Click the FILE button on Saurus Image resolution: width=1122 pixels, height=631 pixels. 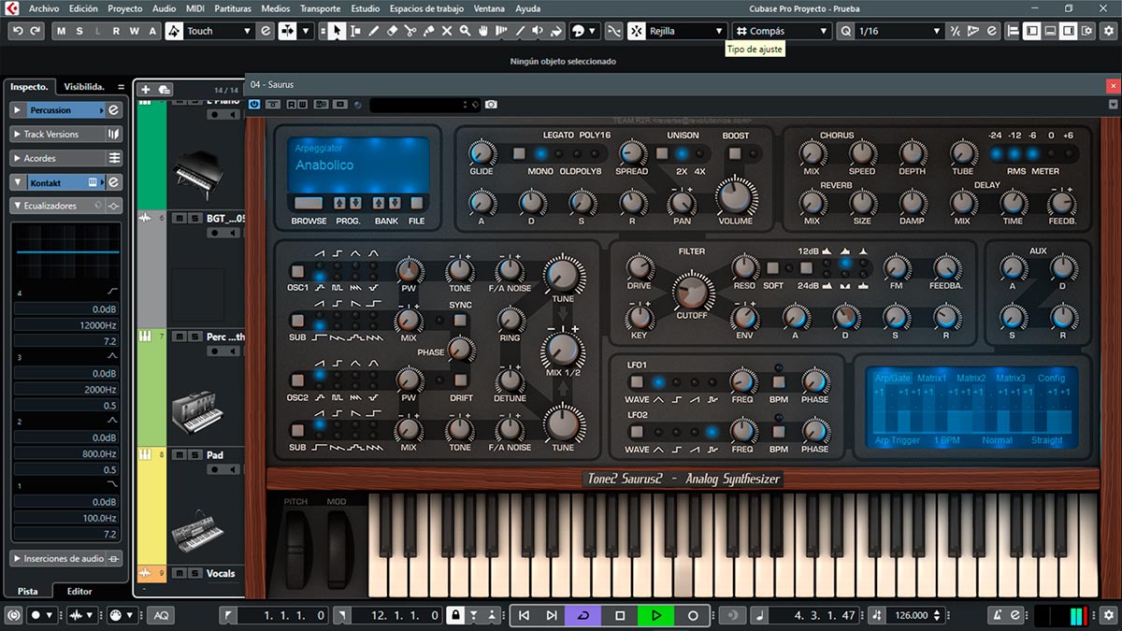[416, 203]
